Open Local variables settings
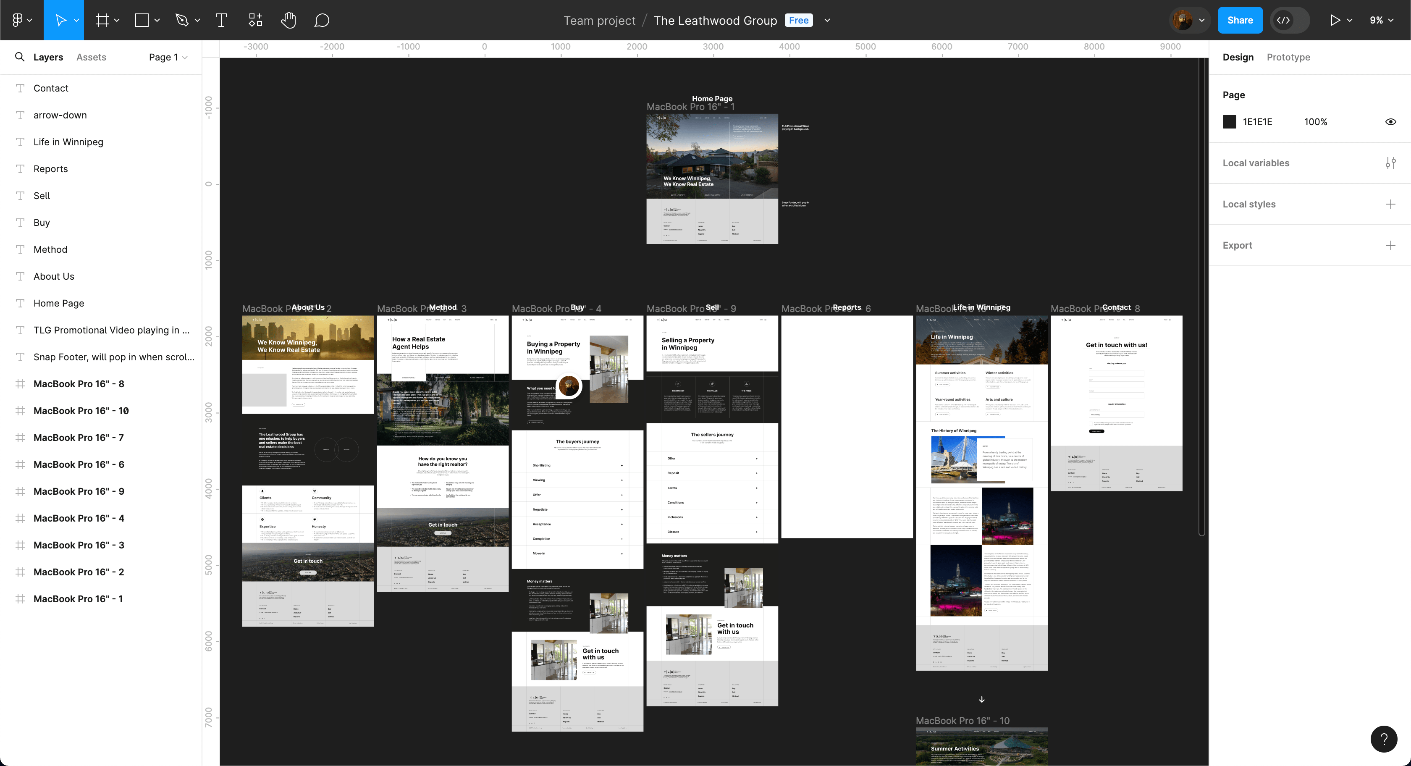Image resolution: width=1411 pixels, height=766 pixels. coord(1390,163)
